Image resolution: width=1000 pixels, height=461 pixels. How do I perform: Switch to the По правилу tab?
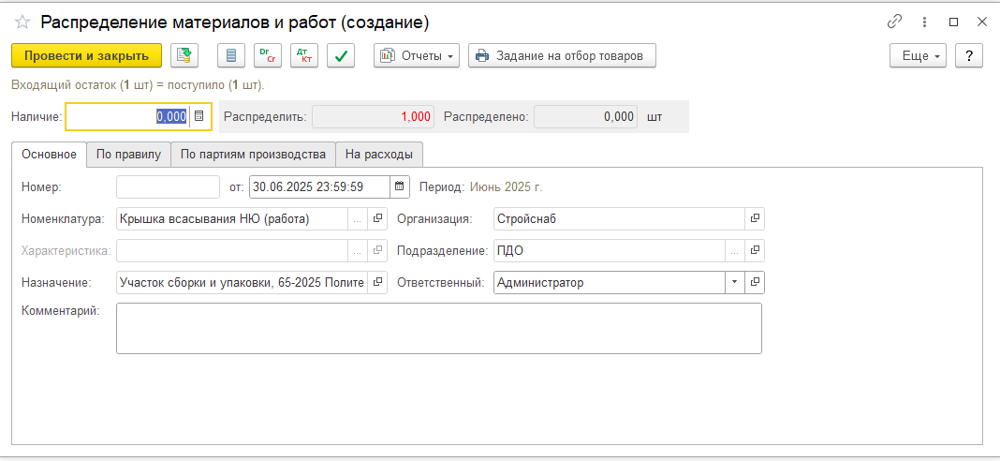128,155
